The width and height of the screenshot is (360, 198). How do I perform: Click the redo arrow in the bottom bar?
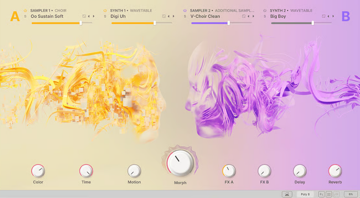(x=336, y=194)
